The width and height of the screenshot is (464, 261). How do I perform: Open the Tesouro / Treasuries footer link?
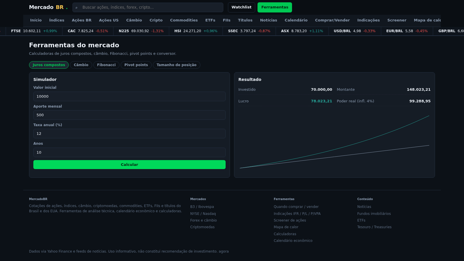(374, 227)
